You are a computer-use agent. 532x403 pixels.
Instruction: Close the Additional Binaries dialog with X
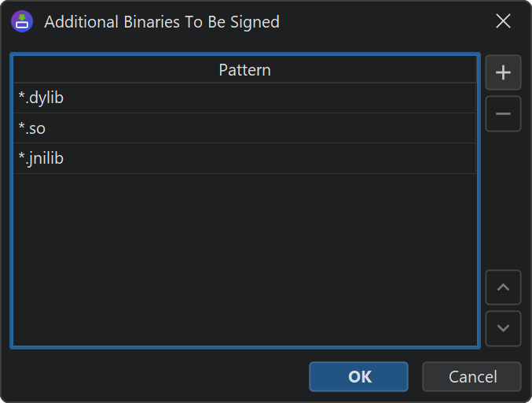pyautogui.click(x=503, y=21)
